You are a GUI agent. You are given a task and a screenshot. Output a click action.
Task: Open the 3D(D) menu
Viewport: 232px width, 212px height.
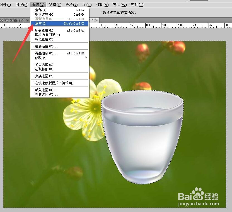tap(87, 5)
